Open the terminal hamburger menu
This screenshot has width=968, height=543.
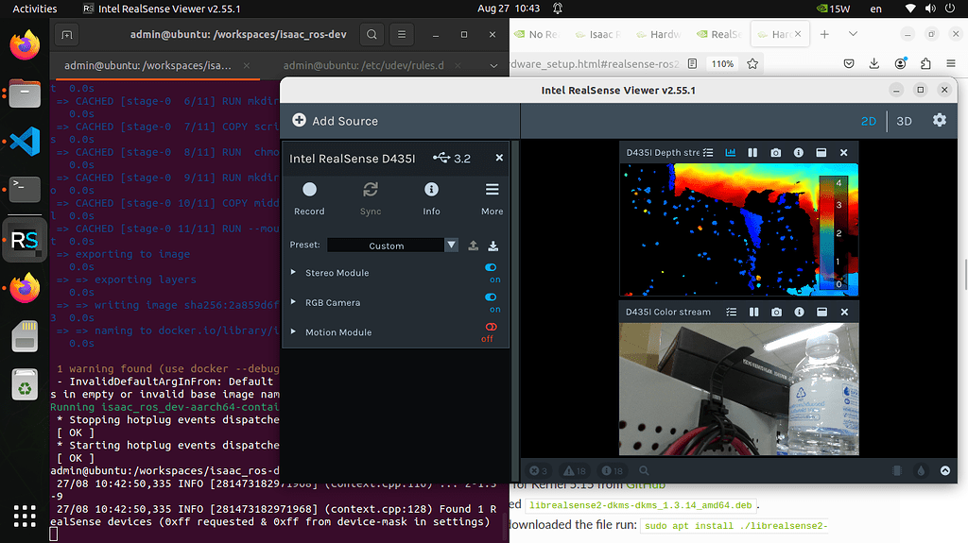(x=402, y=35)
